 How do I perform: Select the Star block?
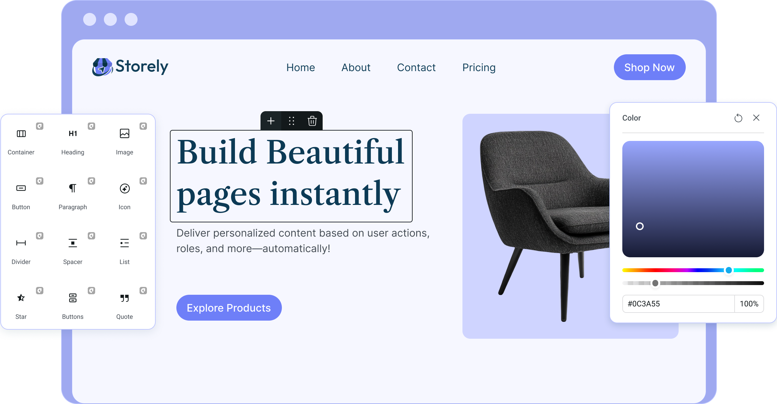click(21, 298)
